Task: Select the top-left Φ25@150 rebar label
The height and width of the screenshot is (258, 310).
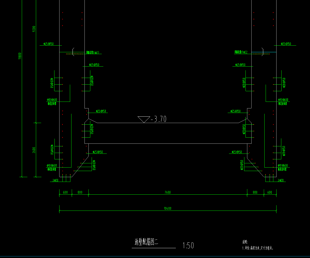Action: point(48,44)
